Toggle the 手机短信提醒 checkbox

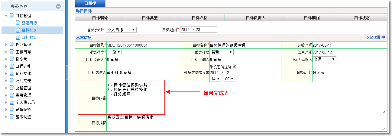click(x=234, y=66)
